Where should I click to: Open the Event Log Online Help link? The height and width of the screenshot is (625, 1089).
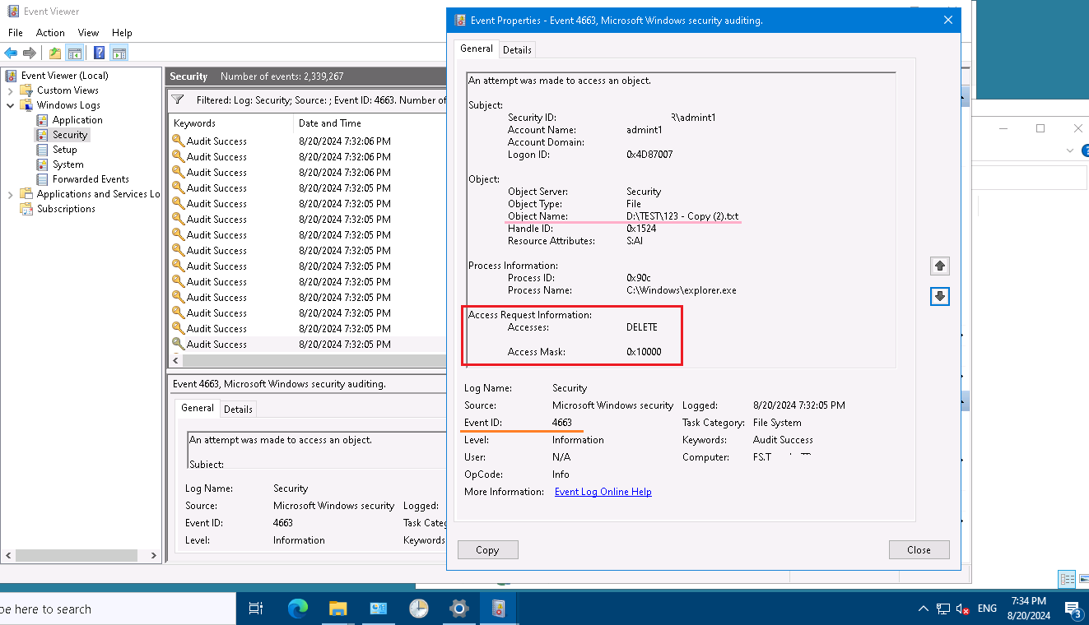point(603,492)
